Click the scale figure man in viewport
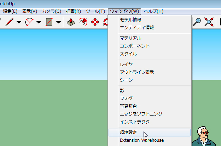Image resolution: width=221 pixels, height=146 pixels. click(x=204, y=136)
